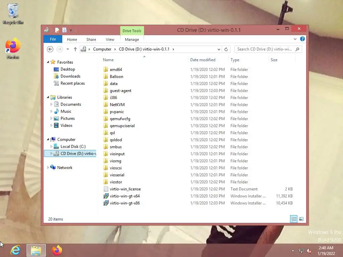The height and width of the screenshot is (257, 343).
Task: Launch Firefox from the desktop shortcut
Action: [x=13, y=49]
